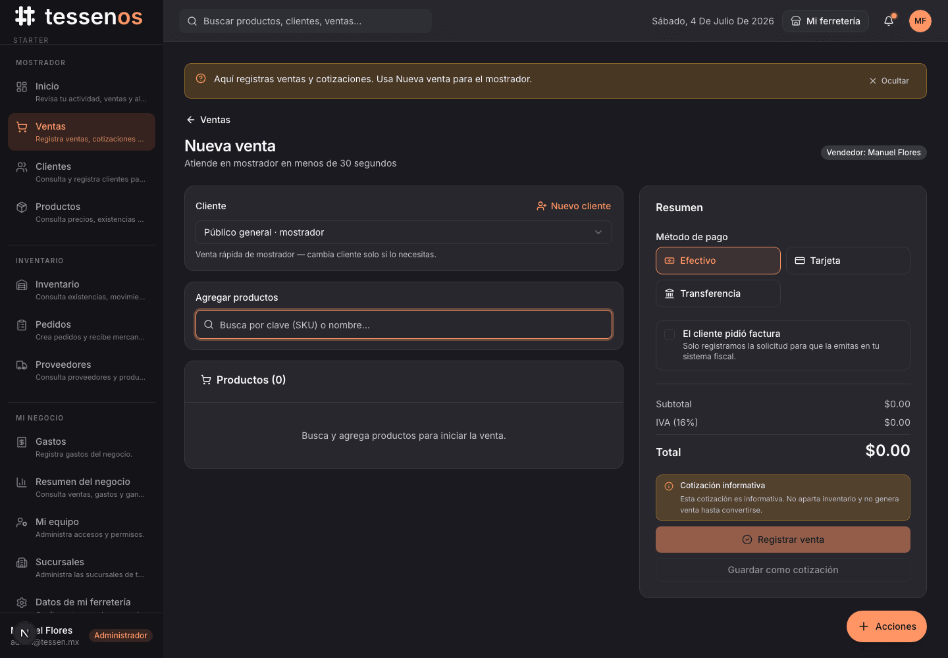
Task: Go to Productos menu item
Action: tap(82, 213)
